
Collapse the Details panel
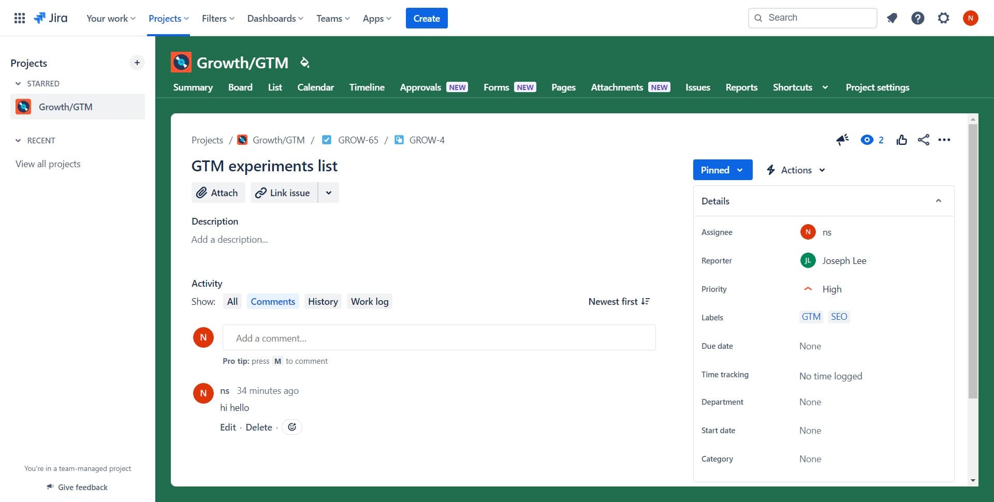pos(939,201)
